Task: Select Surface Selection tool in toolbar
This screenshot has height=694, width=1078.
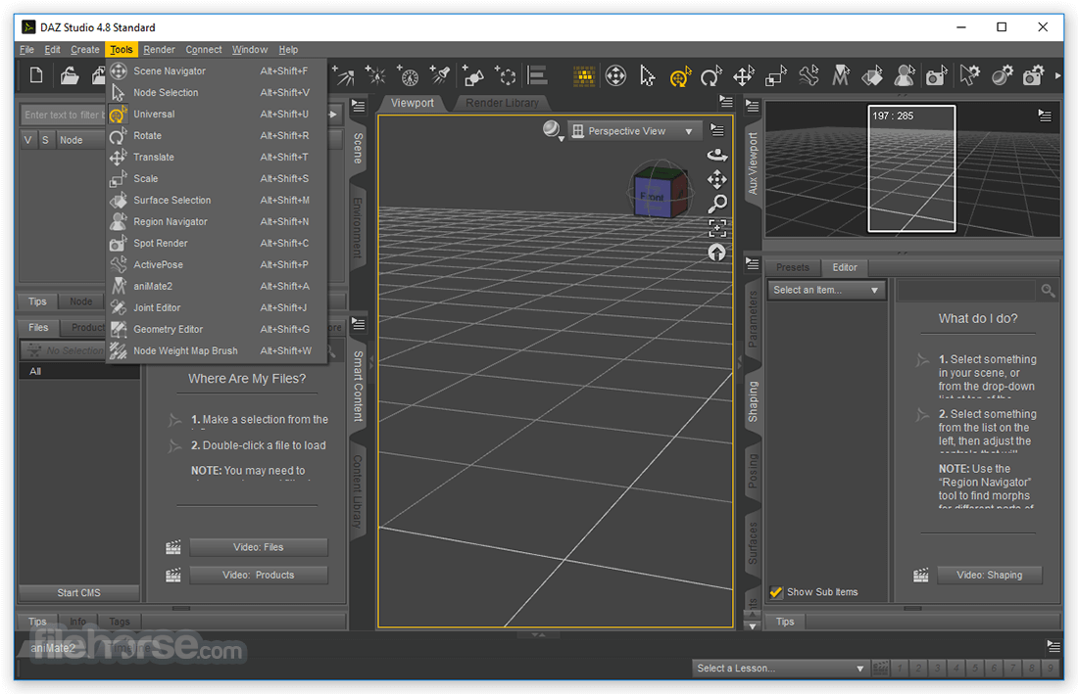Action: click(872, 75)
